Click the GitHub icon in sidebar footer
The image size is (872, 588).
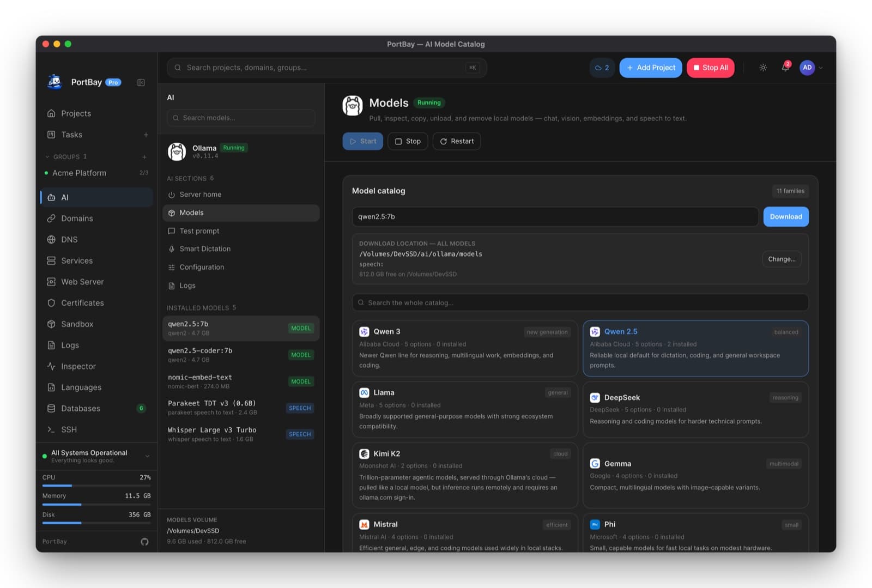[144, 542]
